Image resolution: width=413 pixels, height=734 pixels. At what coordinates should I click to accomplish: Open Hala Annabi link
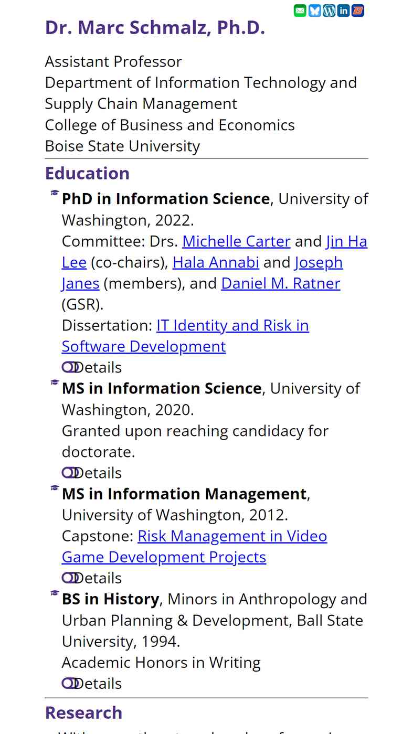[x=216, y=262]
